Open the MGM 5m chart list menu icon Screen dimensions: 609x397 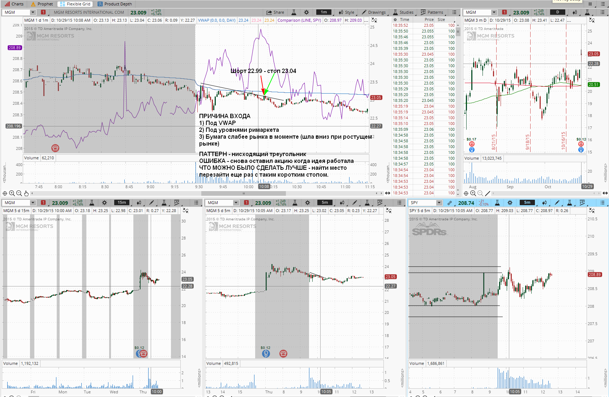(399, 203)
